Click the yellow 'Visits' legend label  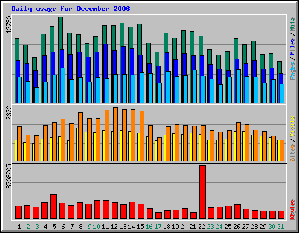pos(293,127)
